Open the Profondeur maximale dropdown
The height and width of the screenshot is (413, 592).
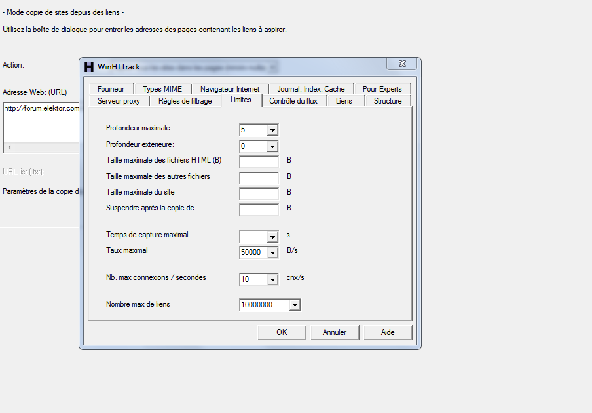coord(272,130)
